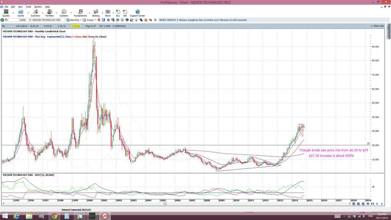
Task: Open the News toolbar icon
Action: (108, 13)
